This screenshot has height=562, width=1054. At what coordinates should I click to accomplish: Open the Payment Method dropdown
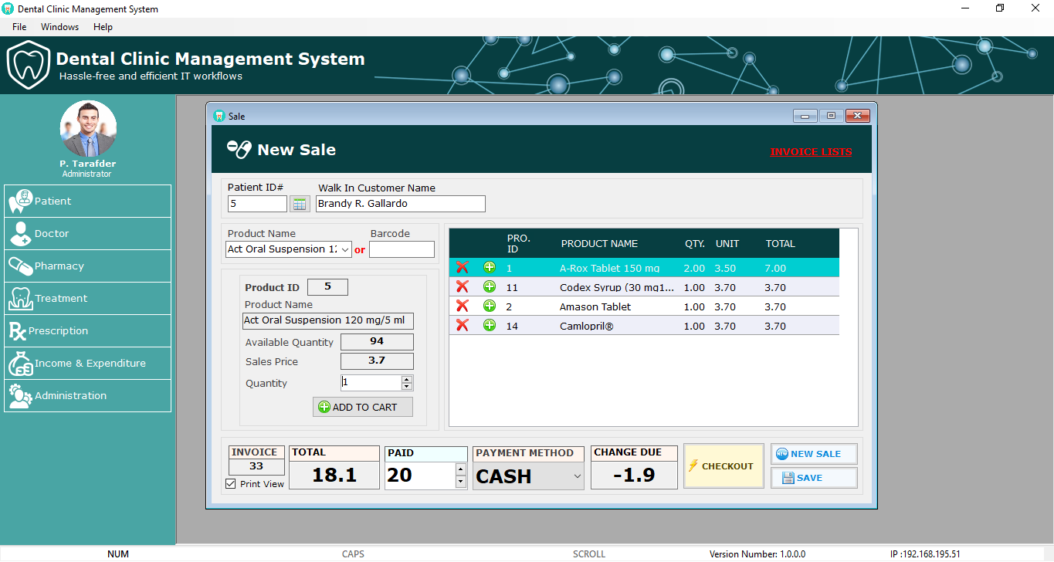tap(578, 476)
